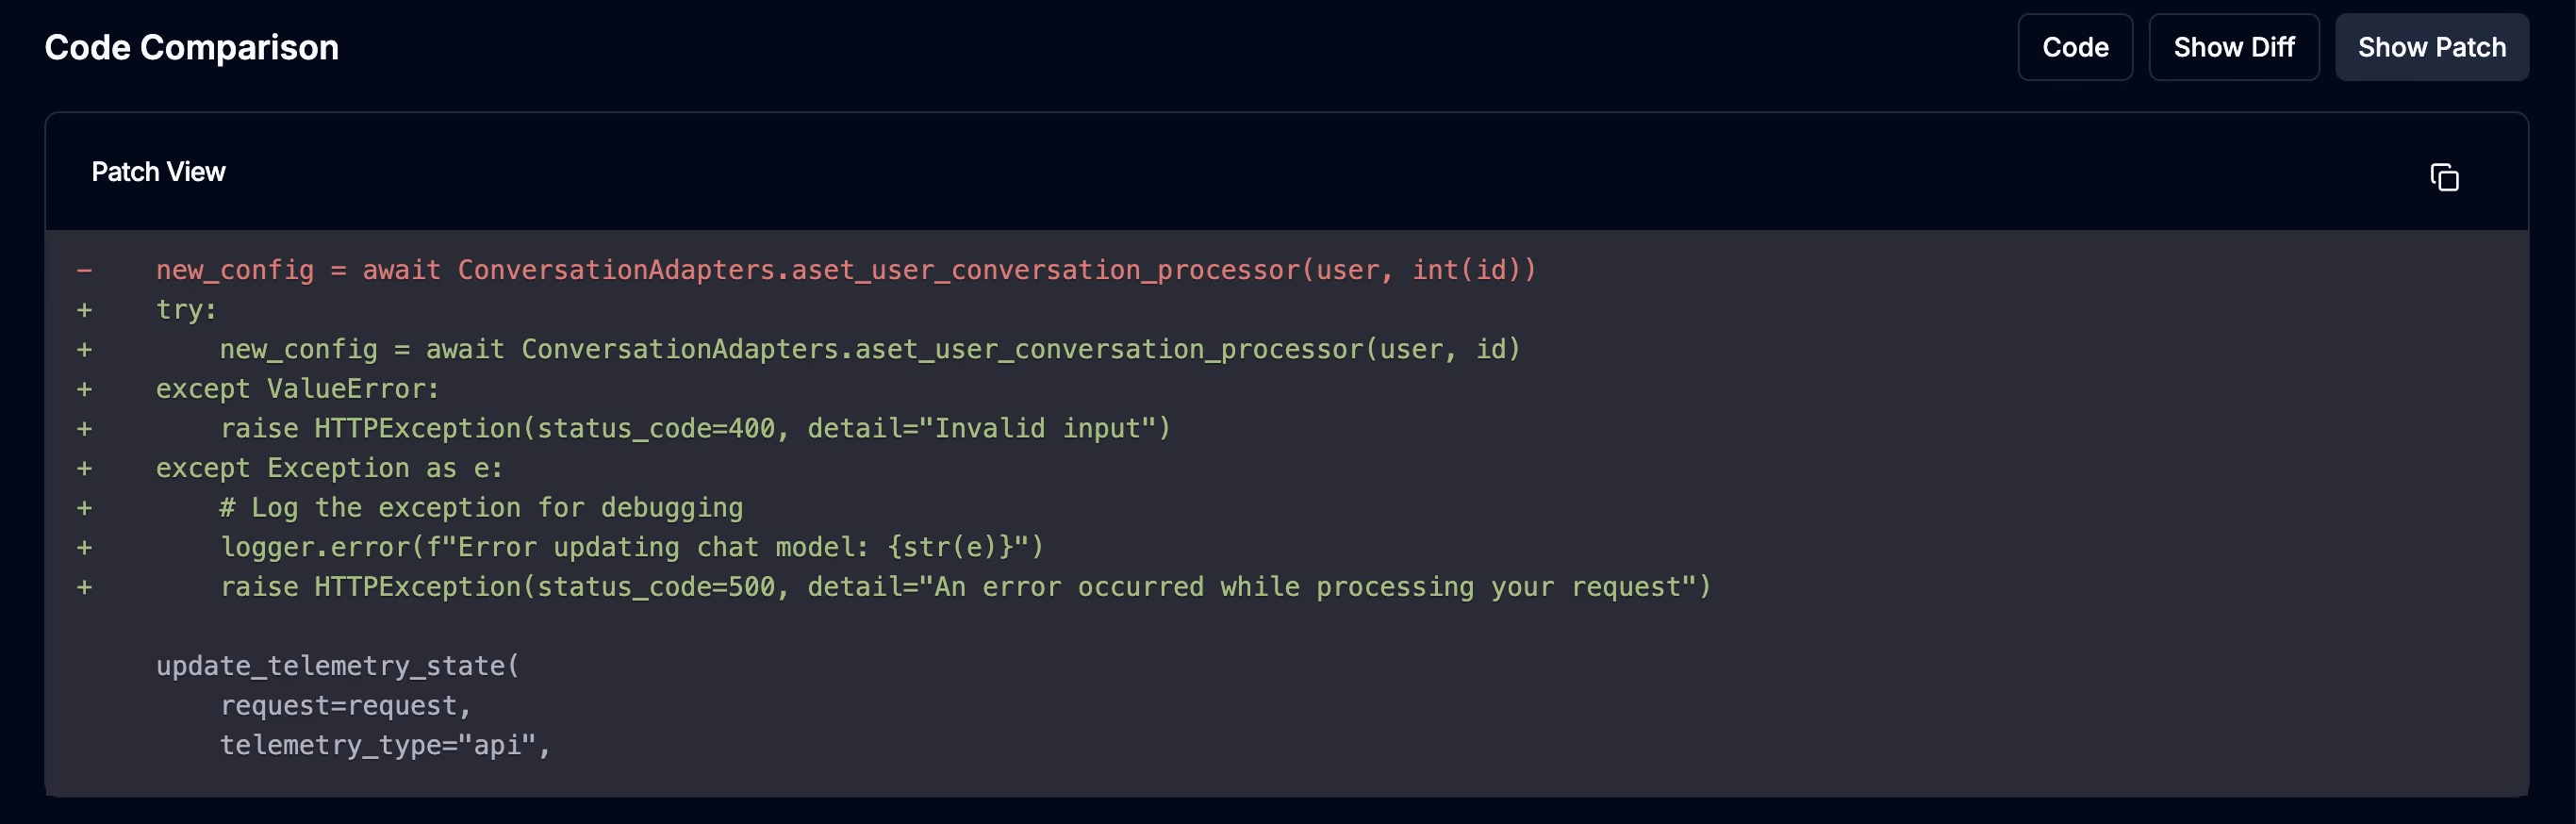
Task: Click the logging comment line
Action: coord(481,507)
